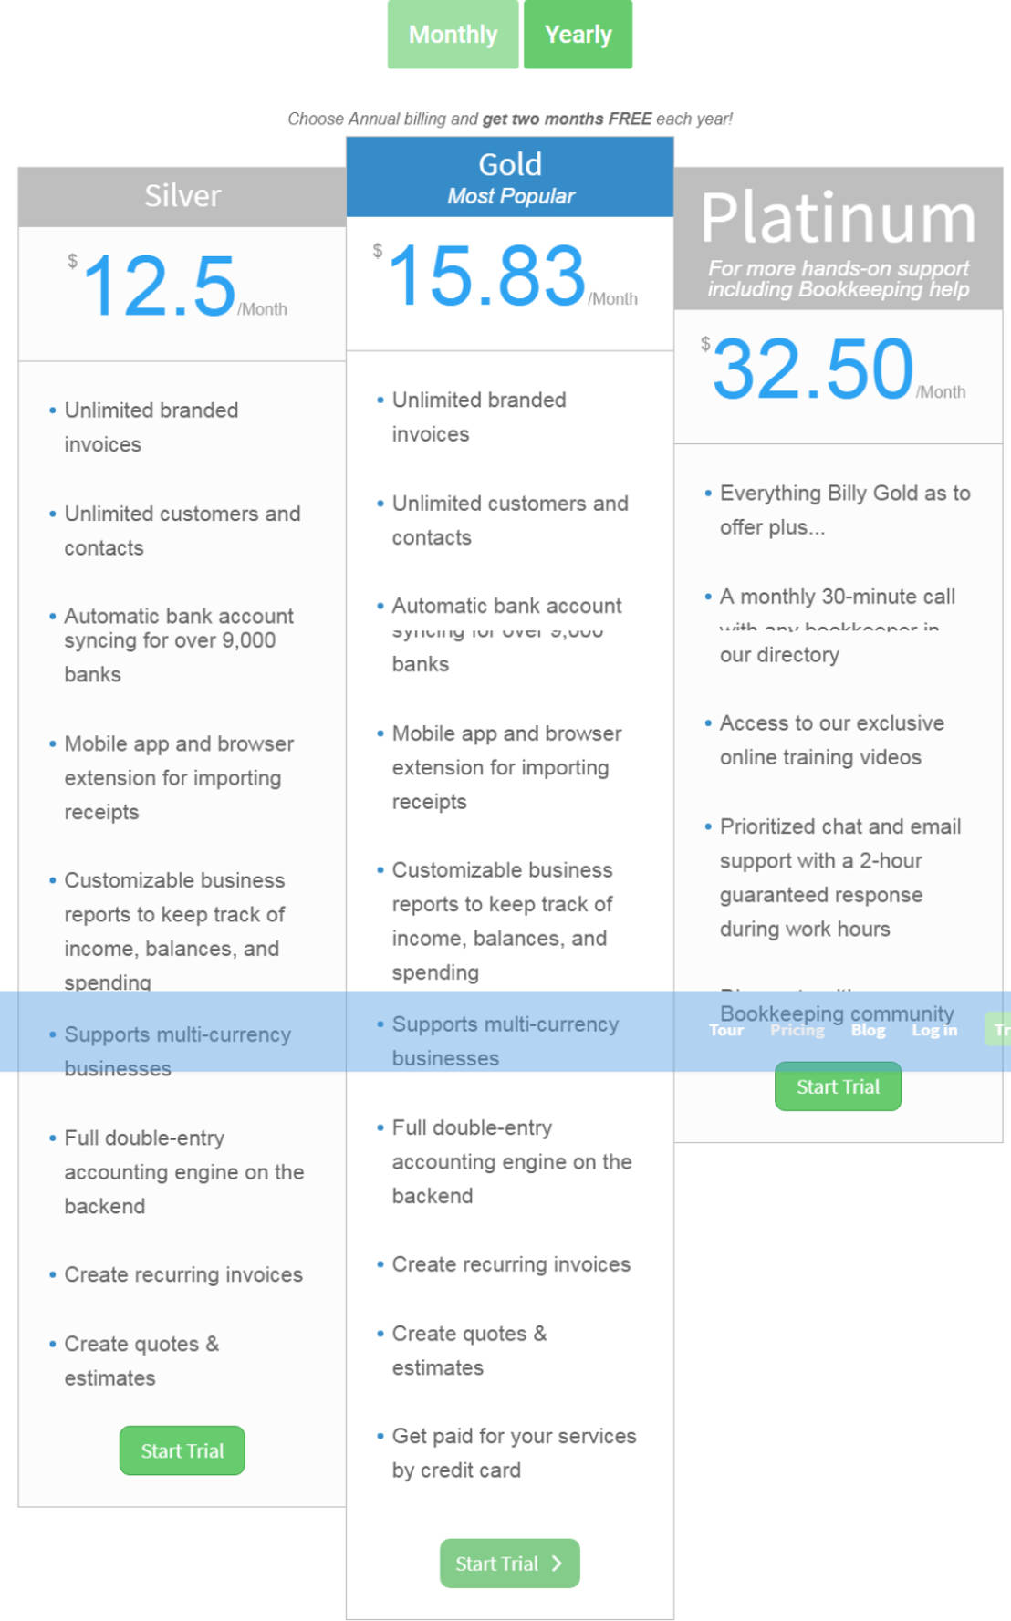Click the Log in link

coord(934,1030)
